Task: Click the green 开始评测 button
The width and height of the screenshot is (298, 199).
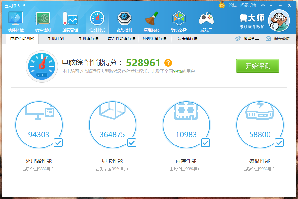Action: [257, 66]
